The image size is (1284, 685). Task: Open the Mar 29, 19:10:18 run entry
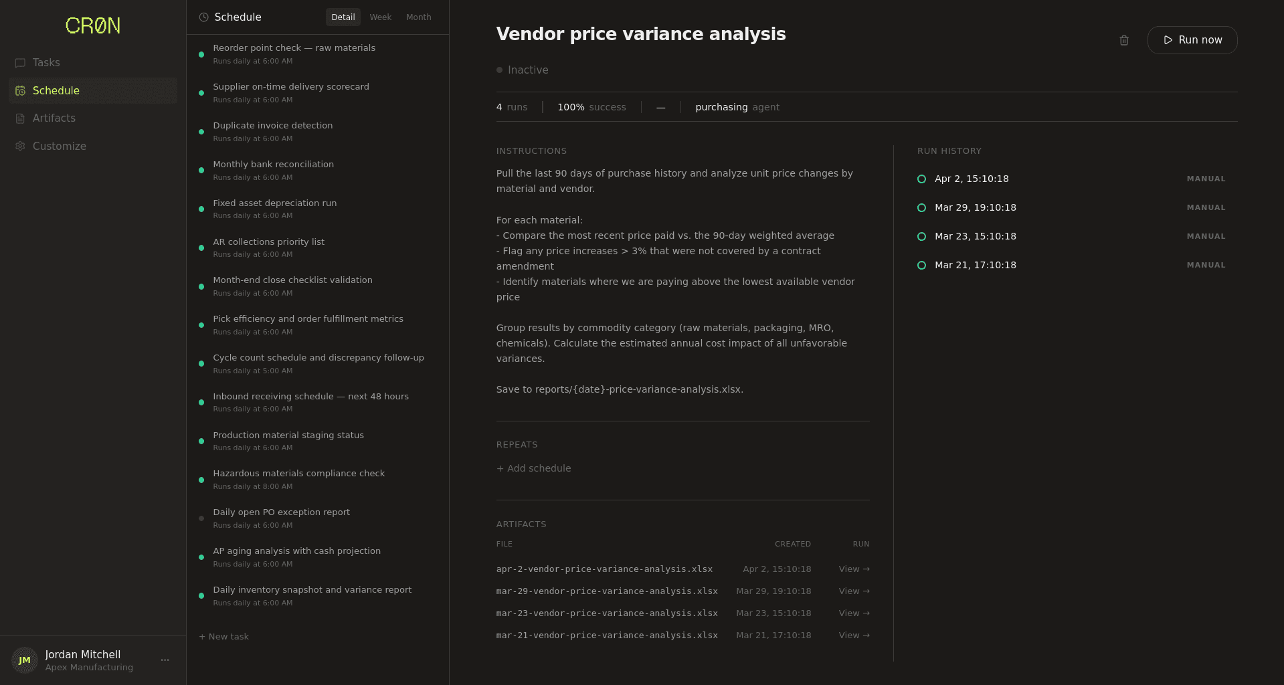1071,208
